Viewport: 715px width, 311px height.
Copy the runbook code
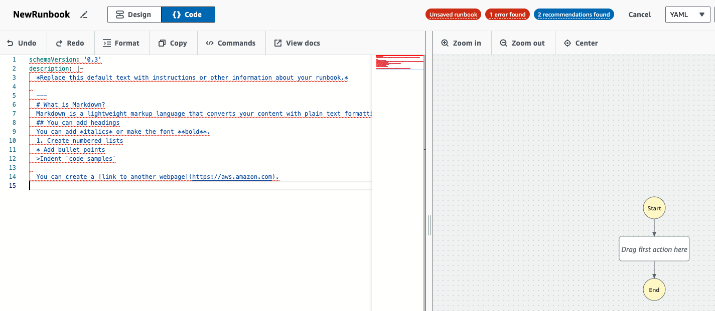(x=173, y=43)
